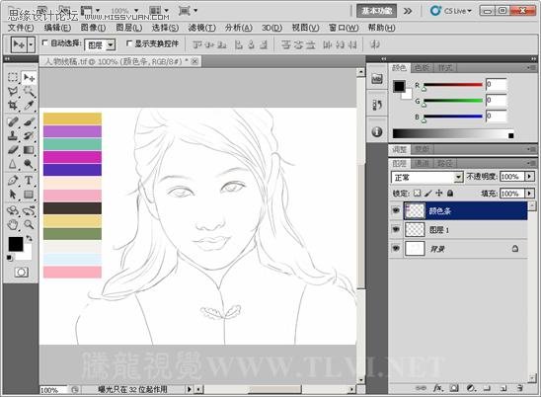Enable the 显示变换控件 checkbox
541x397 pixels.
pyautogui.click(x=129, y=43)
